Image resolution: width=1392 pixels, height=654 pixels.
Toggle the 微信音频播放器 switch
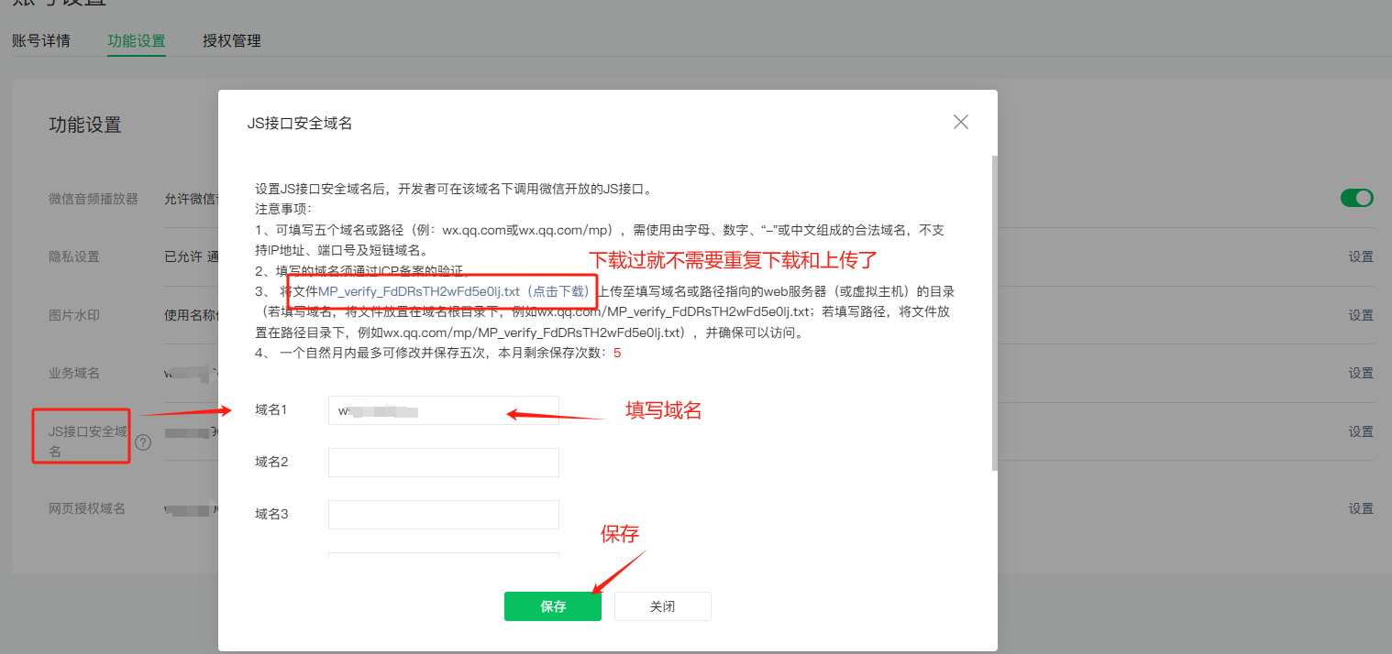[1356, 198]
